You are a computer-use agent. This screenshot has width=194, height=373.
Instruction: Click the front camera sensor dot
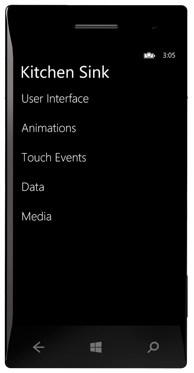tap(155, 28)
